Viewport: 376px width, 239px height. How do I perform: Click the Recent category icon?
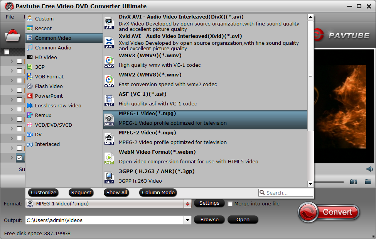[x=30, y=28]
